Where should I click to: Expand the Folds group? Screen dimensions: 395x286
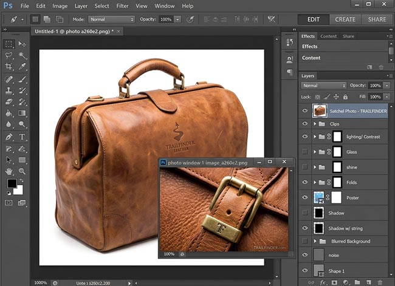click(x=315, y=182)
